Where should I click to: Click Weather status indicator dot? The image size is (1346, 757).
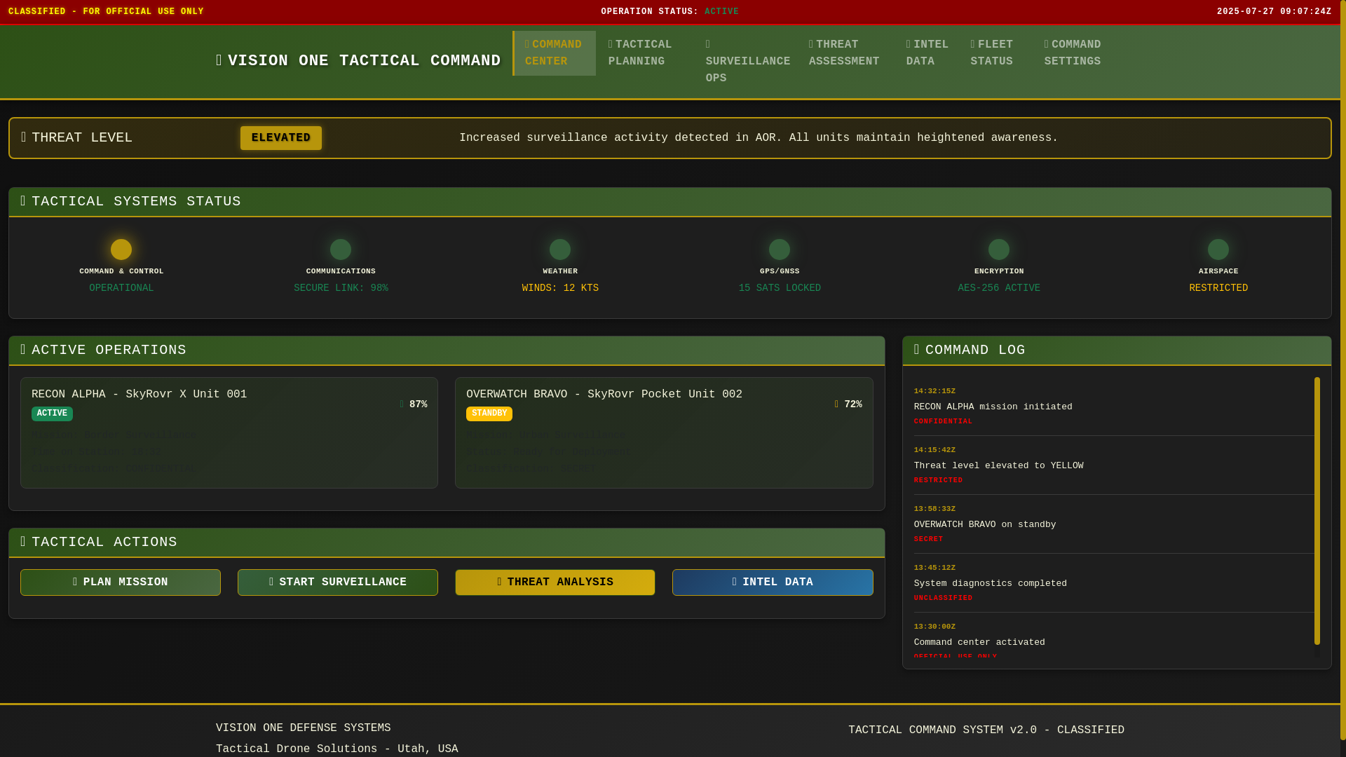560,250
